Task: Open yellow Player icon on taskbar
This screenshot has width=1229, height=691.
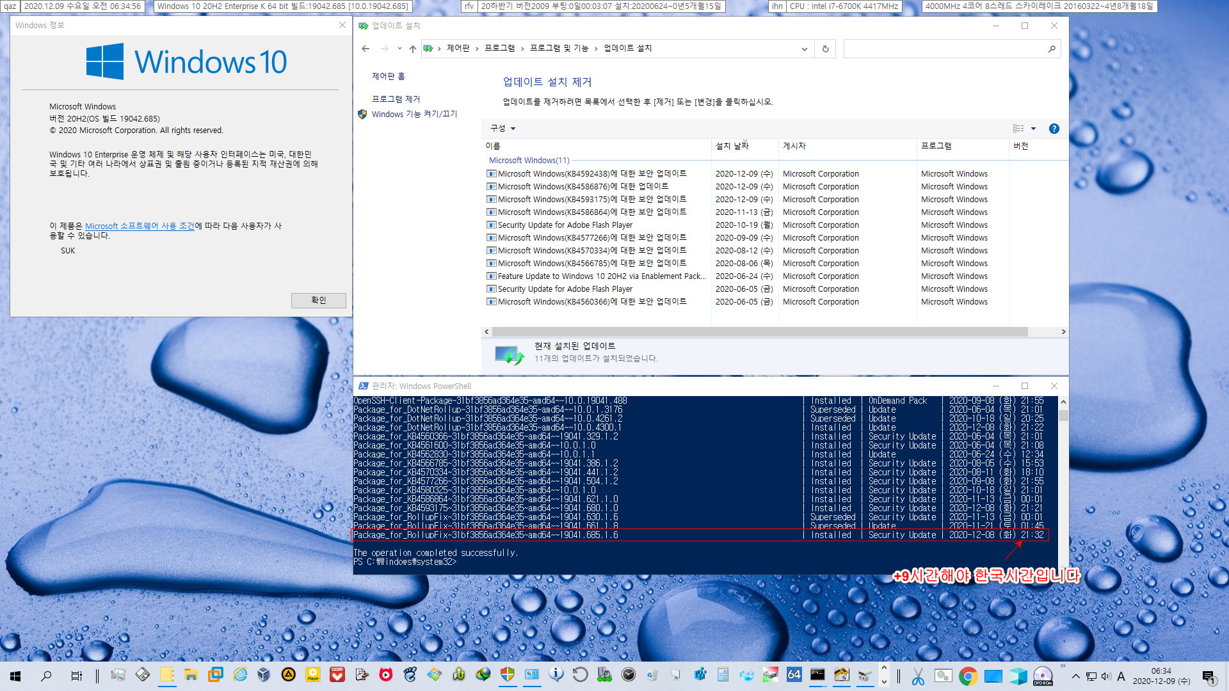Action: pyautogui.click(x=312, y=675)
